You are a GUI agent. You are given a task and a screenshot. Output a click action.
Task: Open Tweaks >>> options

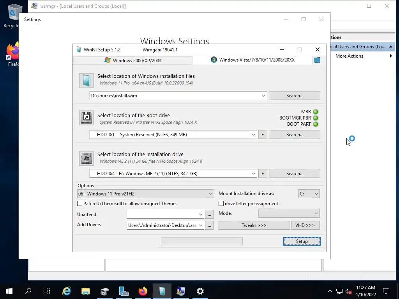[x=254, y=225]
